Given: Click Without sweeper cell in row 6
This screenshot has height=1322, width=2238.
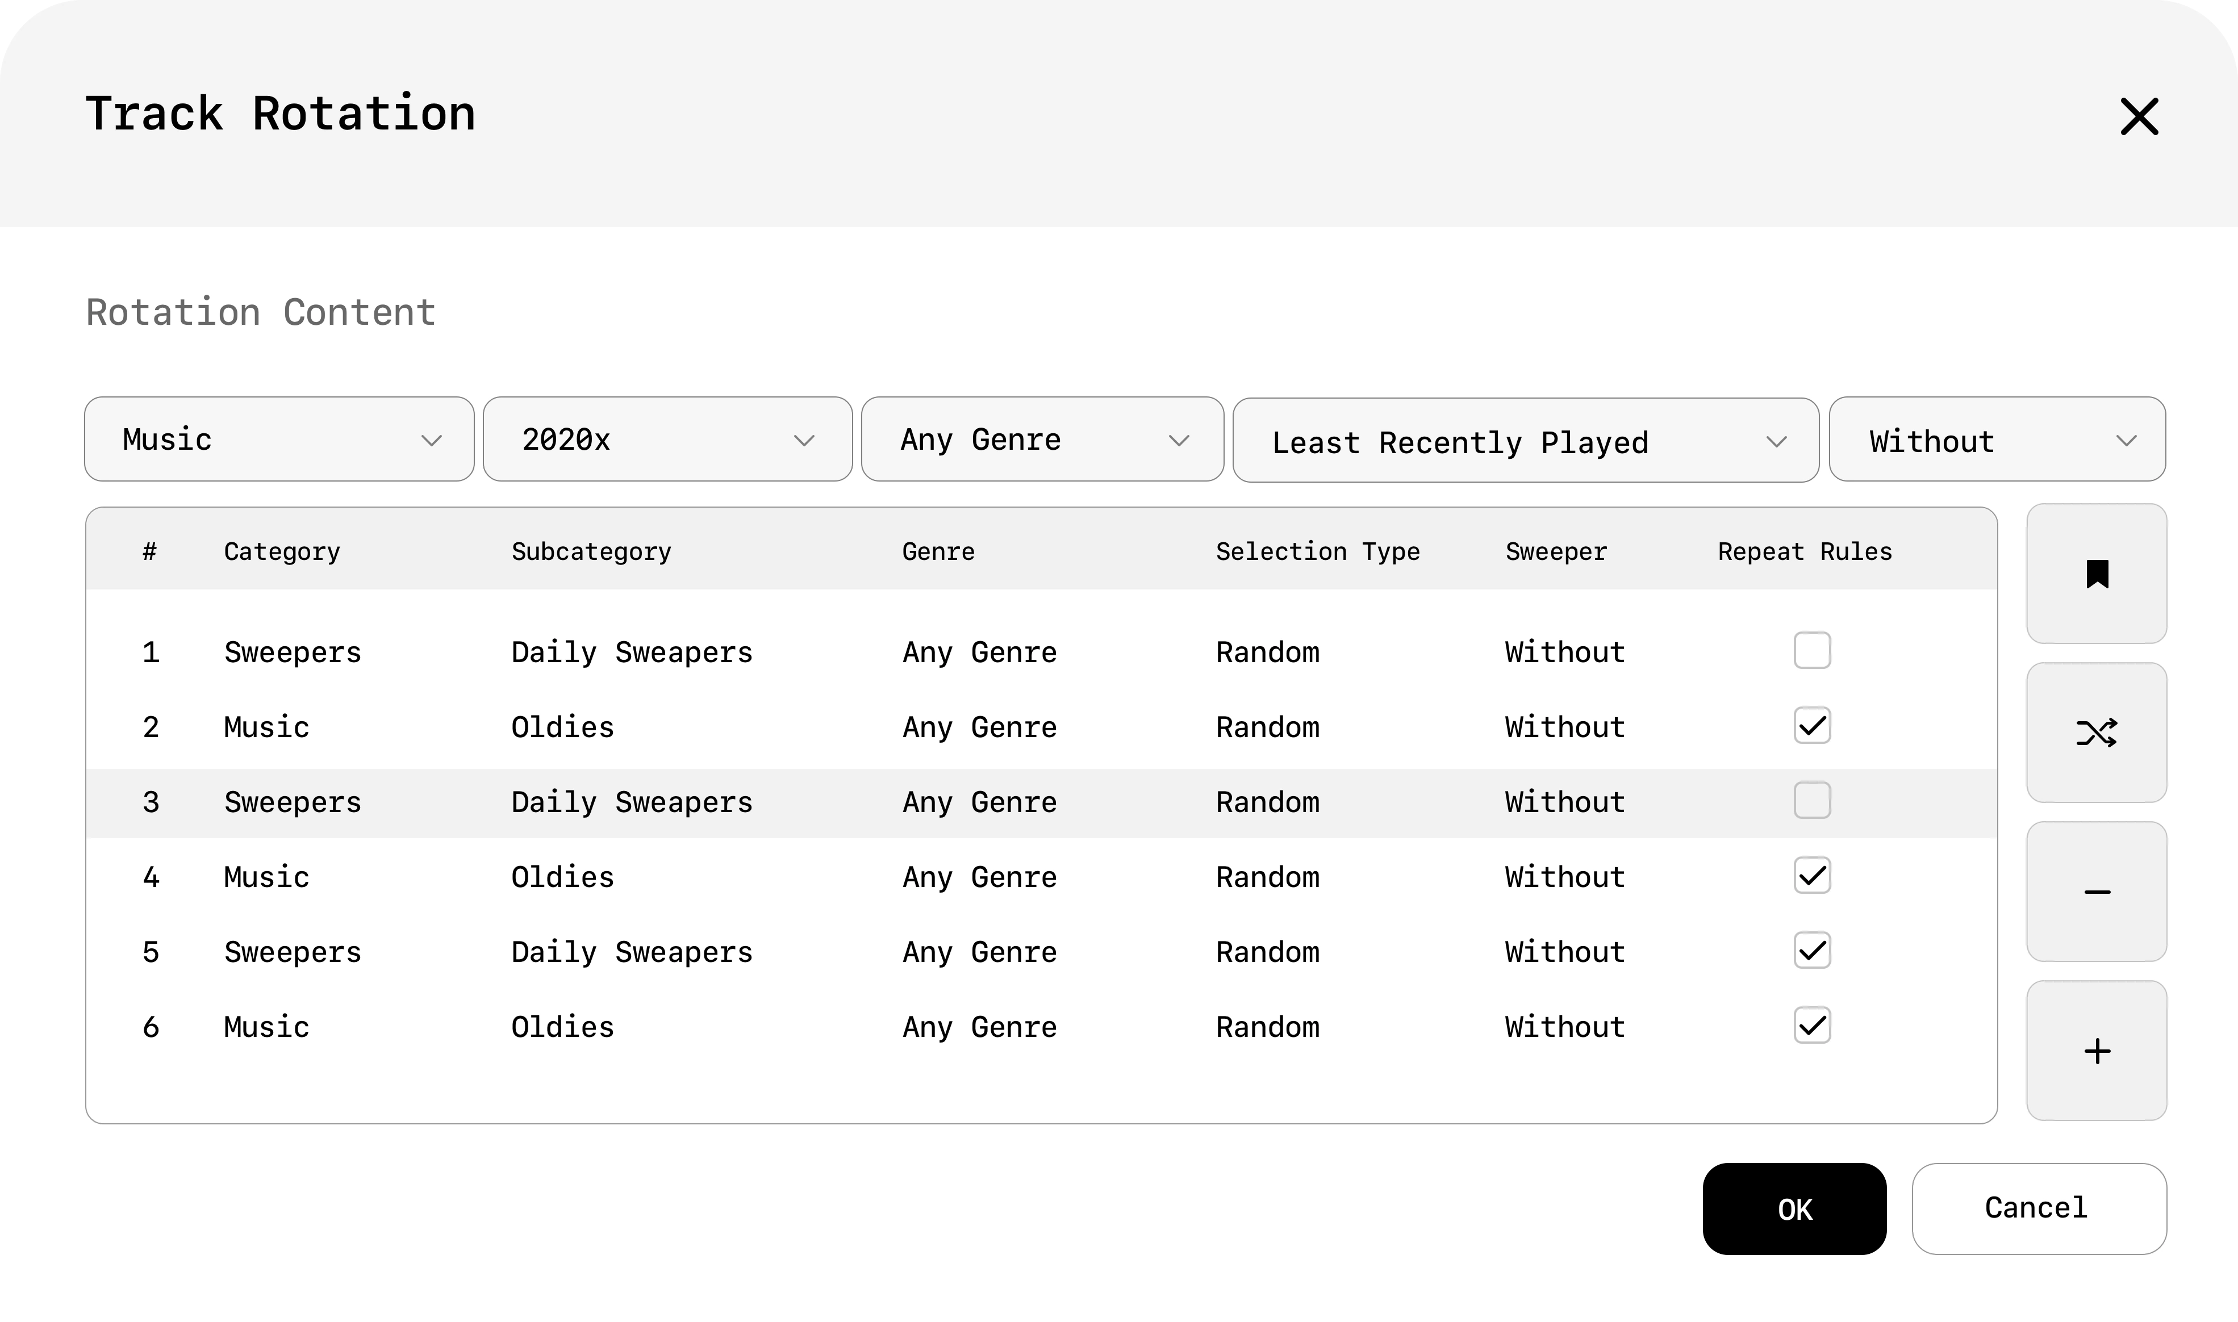Looking at the screenshot, I should [1564, 1027].
